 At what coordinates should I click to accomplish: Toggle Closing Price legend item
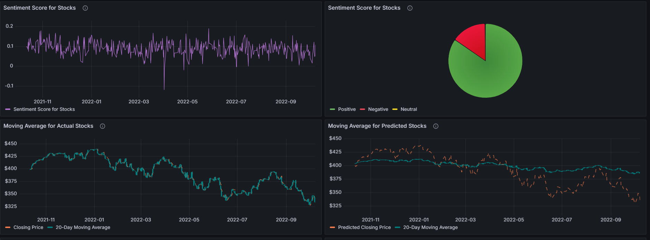pos(28,227)
